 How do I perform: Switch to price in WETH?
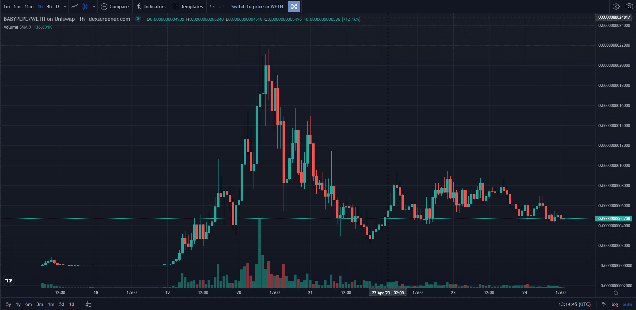pos(257,6)
